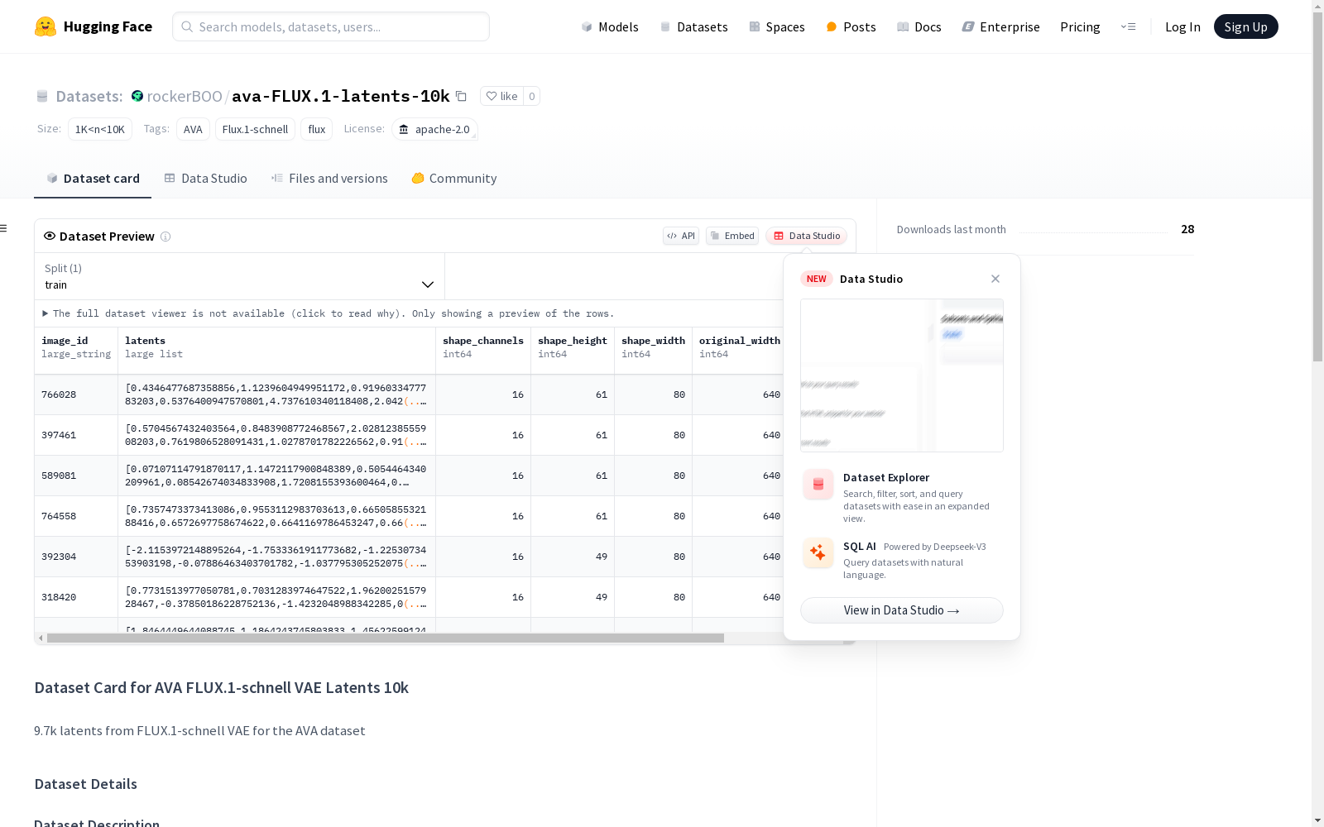Click the downloads last month value 28

click(x=1187, y=229)
